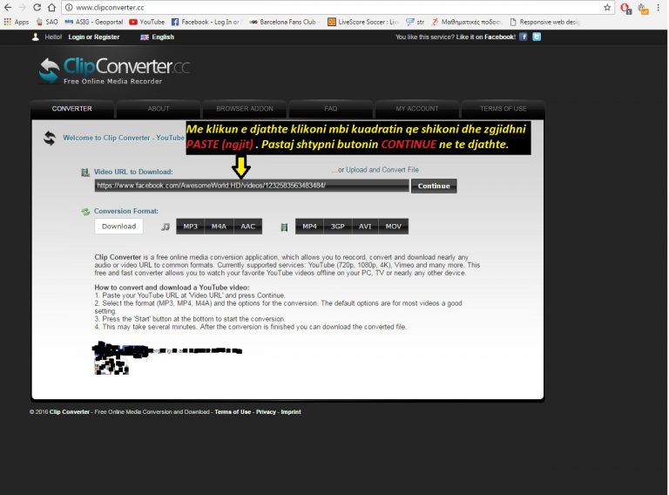Click Terms of Use footer link
This screenshot has height=495, width=669.
pos(233,412)
